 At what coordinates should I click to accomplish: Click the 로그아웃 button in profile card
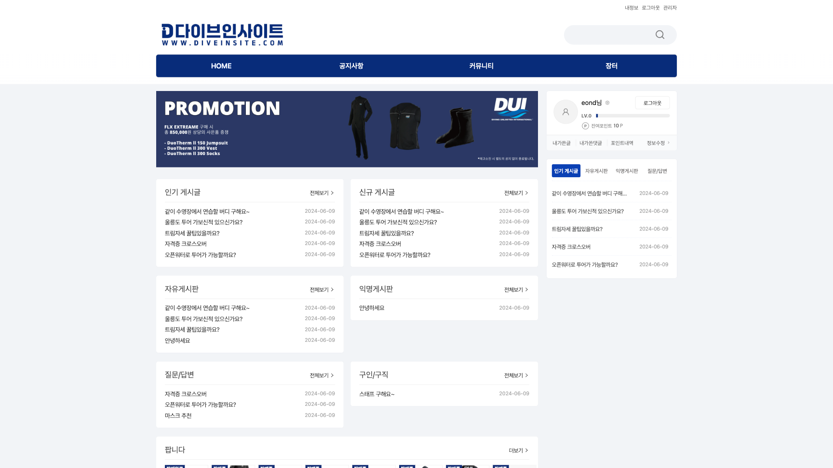[652, 103]
